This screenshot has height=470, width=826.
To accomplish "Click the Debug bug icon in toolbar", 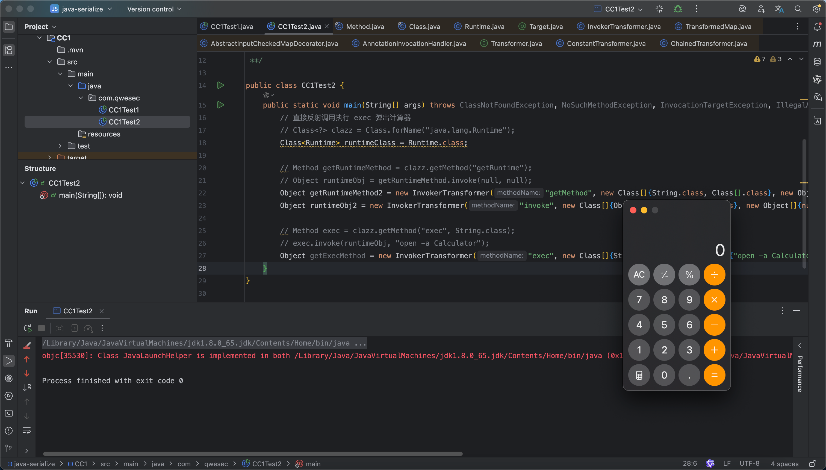I will (x=678, y=9).
